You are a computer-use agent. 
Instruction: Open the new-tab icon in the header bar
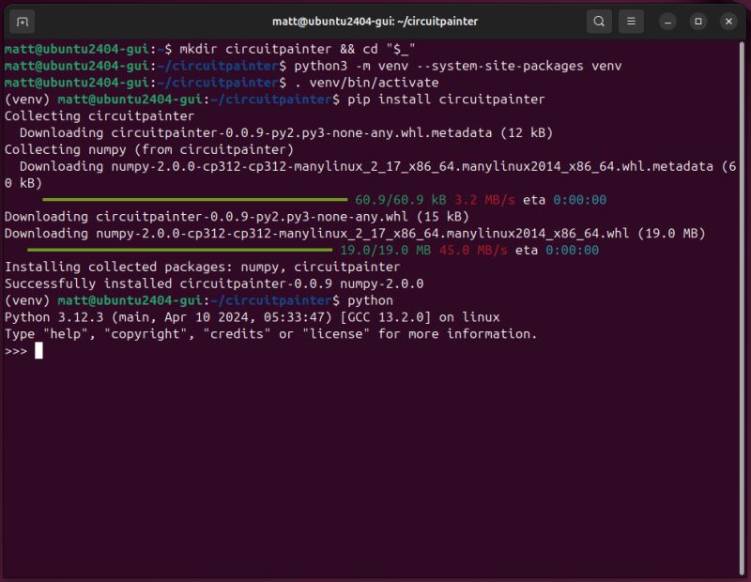pyautogui.click(x=21, y=21)
